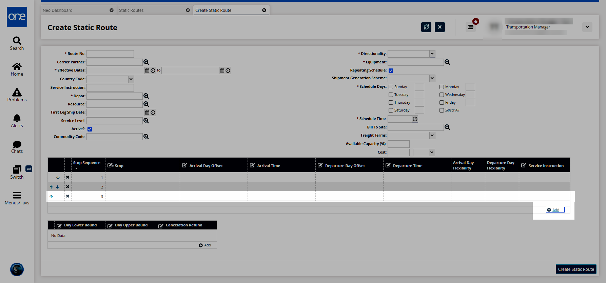This screenshot has height=283, width=606.
Task: Move stop sequence 1 down
Action: tap(58, 177)
